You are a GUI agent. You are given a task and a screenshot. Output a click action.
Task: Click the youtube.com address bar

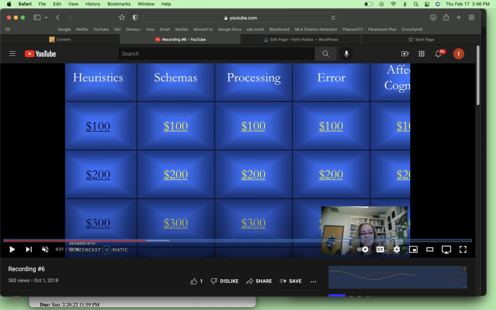click(x=240, y=18)
